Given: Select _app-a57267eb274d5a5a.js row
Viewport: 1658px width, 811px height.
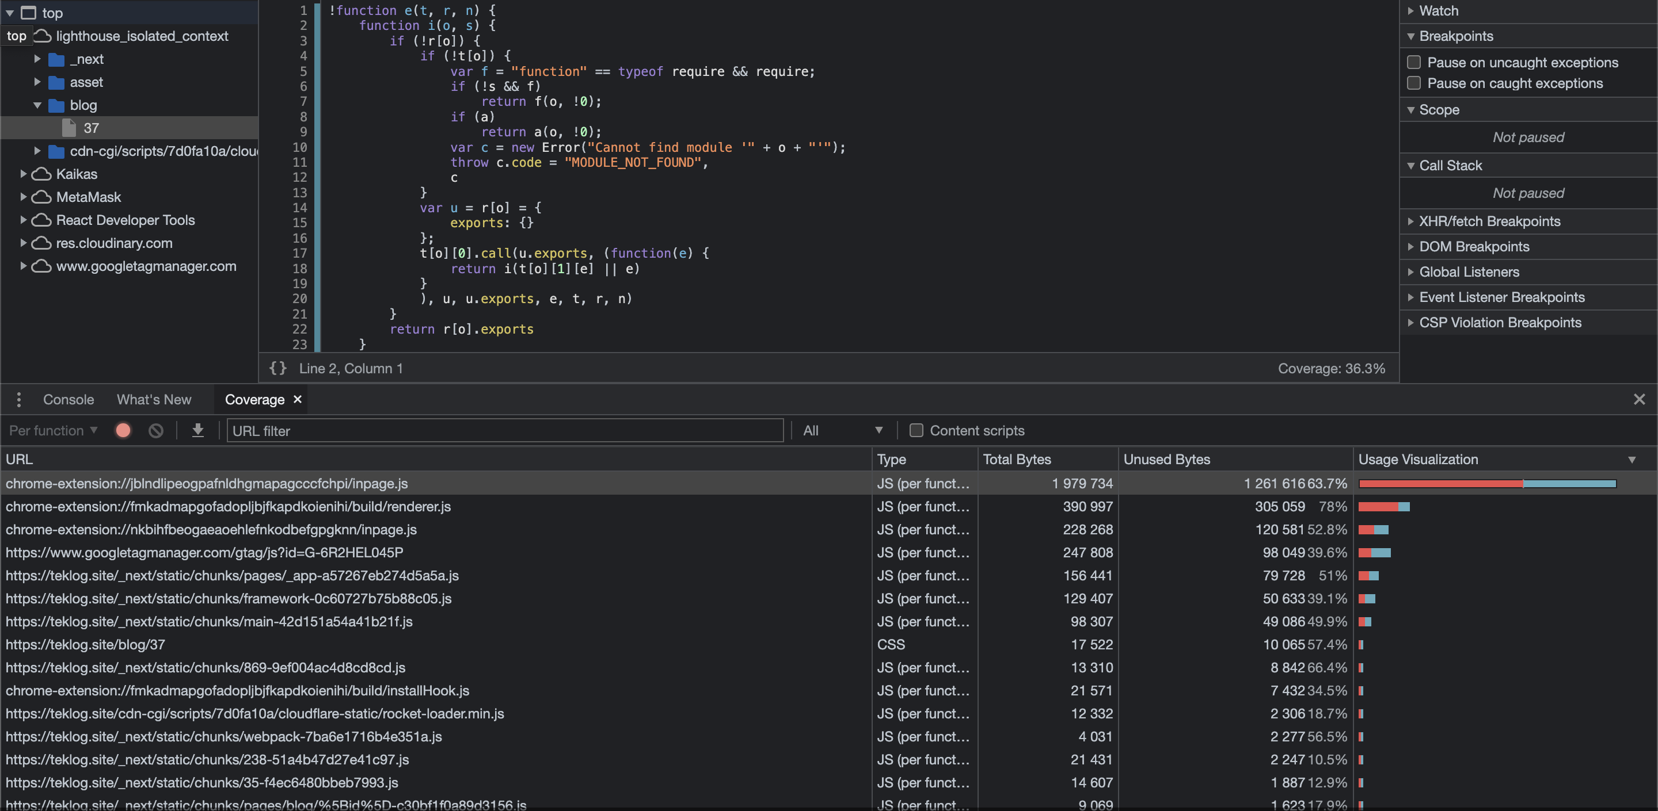Looking at the screenshot, I should click(829, 576).
